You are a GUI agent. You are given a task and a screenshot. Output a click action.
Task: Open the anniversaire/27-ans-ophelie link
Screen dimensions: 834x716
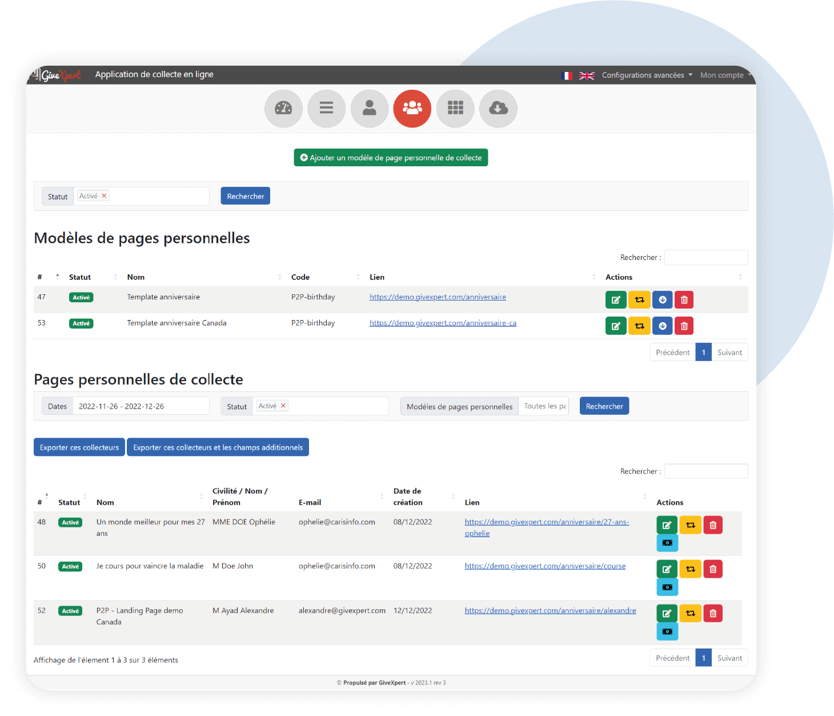coord(547,527)
